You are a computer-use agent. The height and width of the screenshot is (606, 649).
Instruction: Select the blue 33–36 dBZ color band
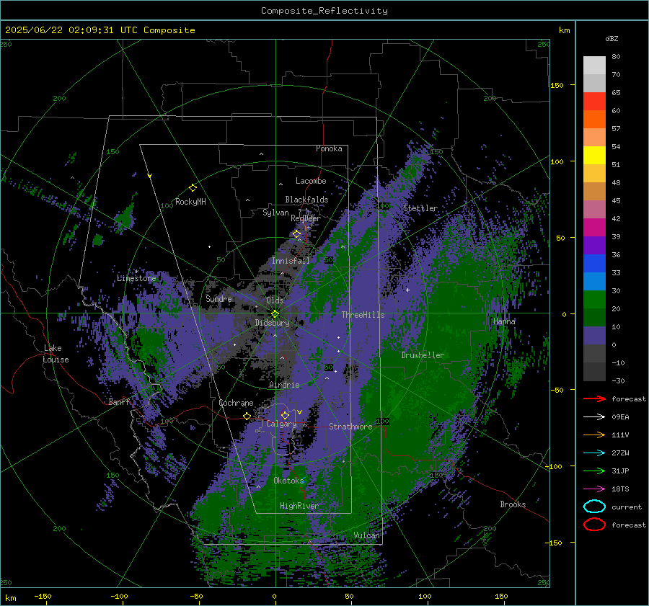click(x=594, y=264)
